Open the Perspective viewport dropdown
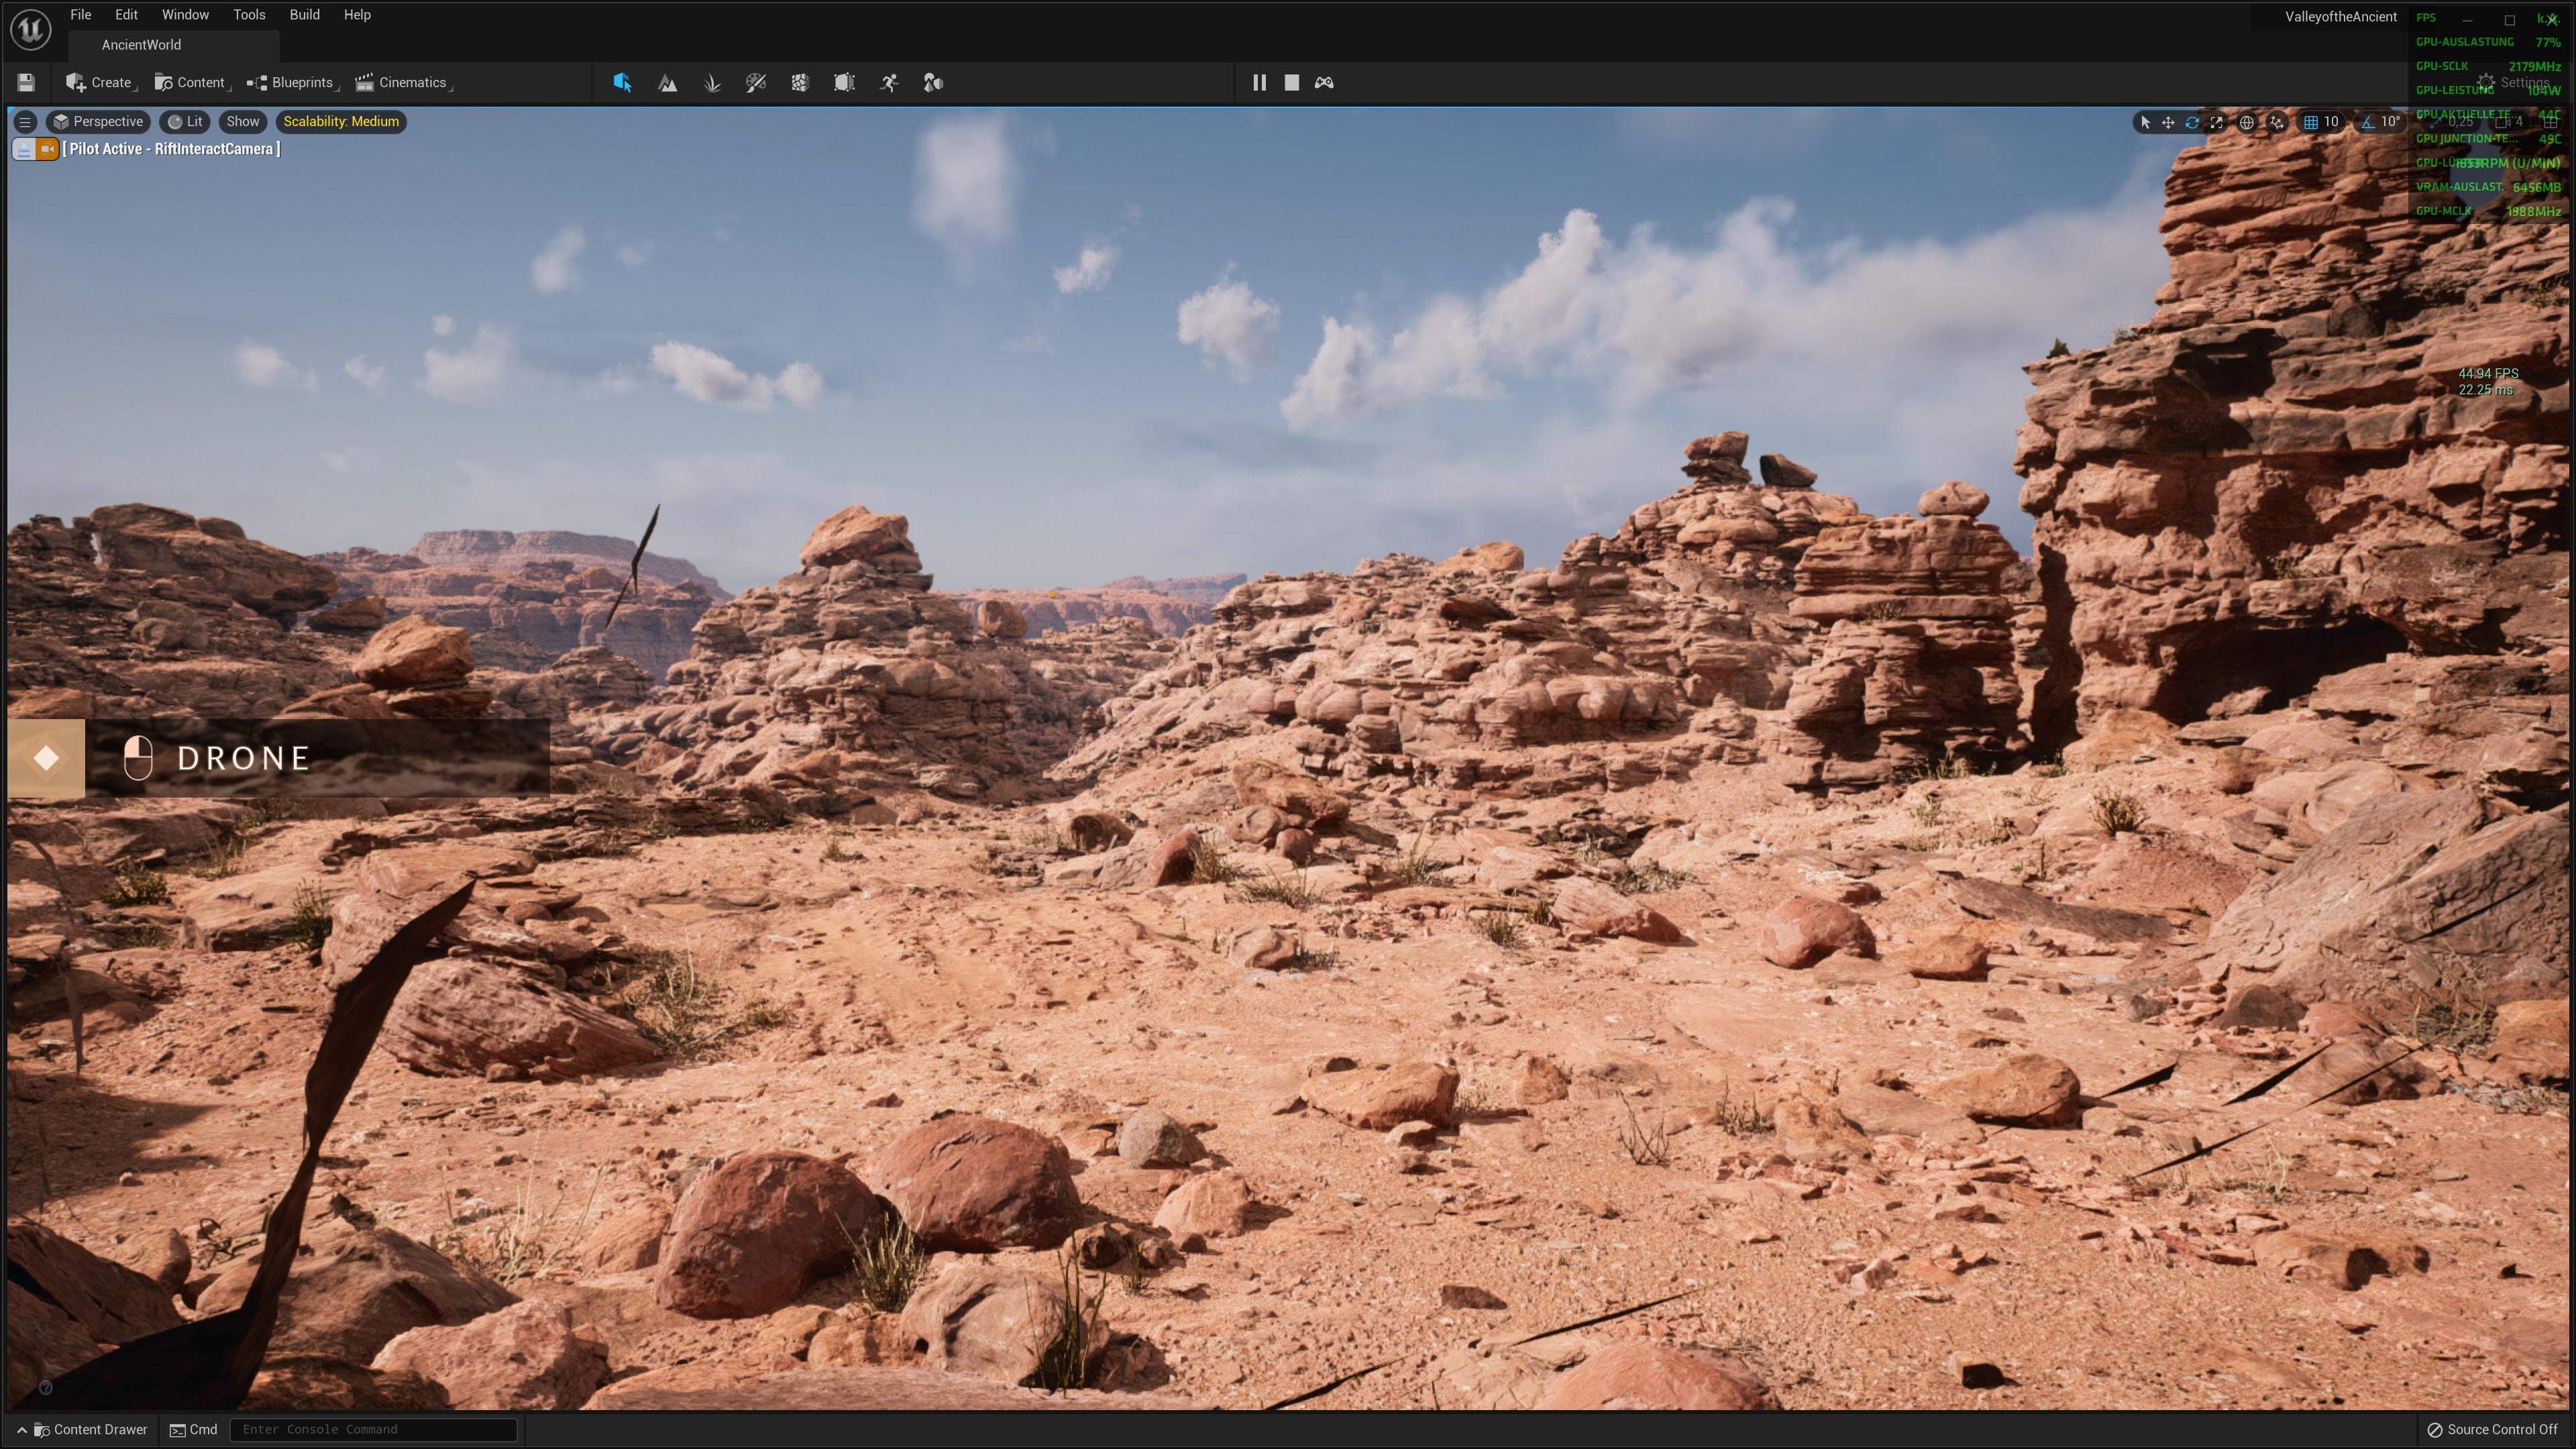 coord(98,122)
